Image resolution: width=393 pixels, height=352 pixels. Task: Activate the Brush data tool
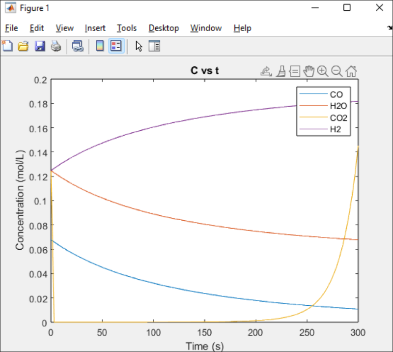281,71
